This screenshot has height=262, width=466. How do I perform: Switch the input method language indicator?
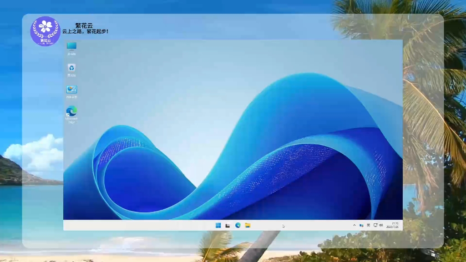pyautogui.click(x=368, y=226)
